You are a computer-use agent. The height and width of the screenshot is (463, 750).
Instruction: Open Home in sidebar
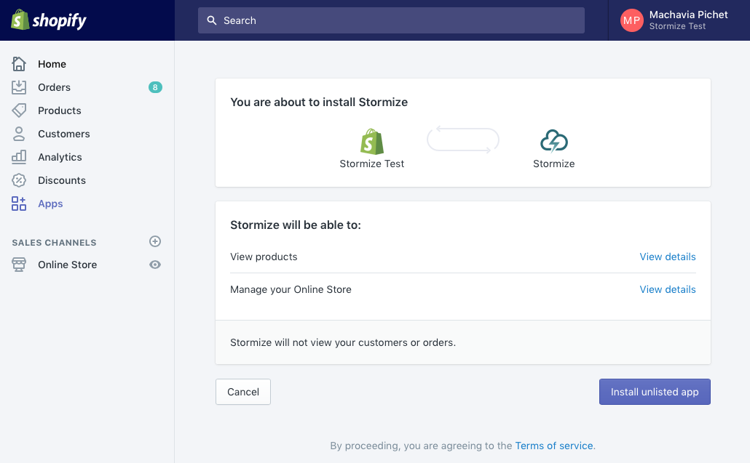52,64
